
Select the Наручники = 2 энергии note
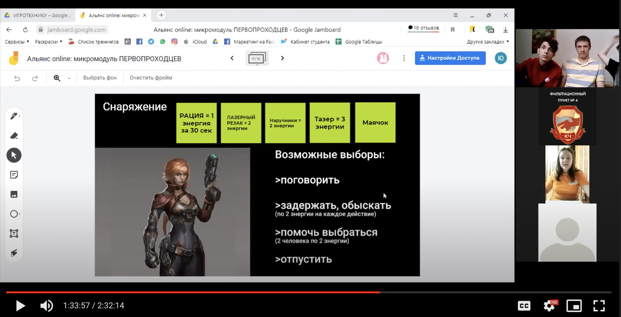[285, 123]
